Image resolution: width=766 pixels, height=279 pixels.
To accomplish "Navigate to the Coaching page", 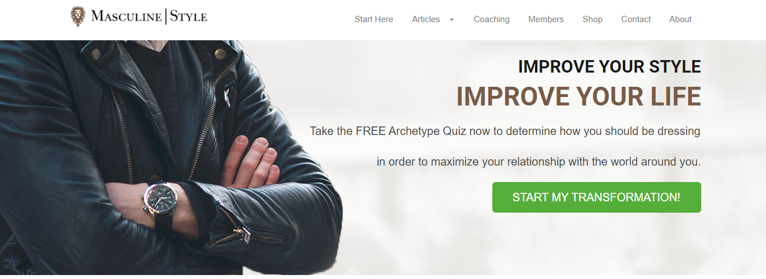I will [492, 19].
